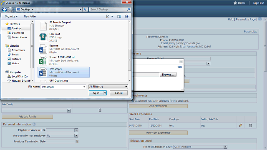This screenshot has height=150, width=267.
Task: Select Computer in the navigation pane
Action: click(15, 72)
